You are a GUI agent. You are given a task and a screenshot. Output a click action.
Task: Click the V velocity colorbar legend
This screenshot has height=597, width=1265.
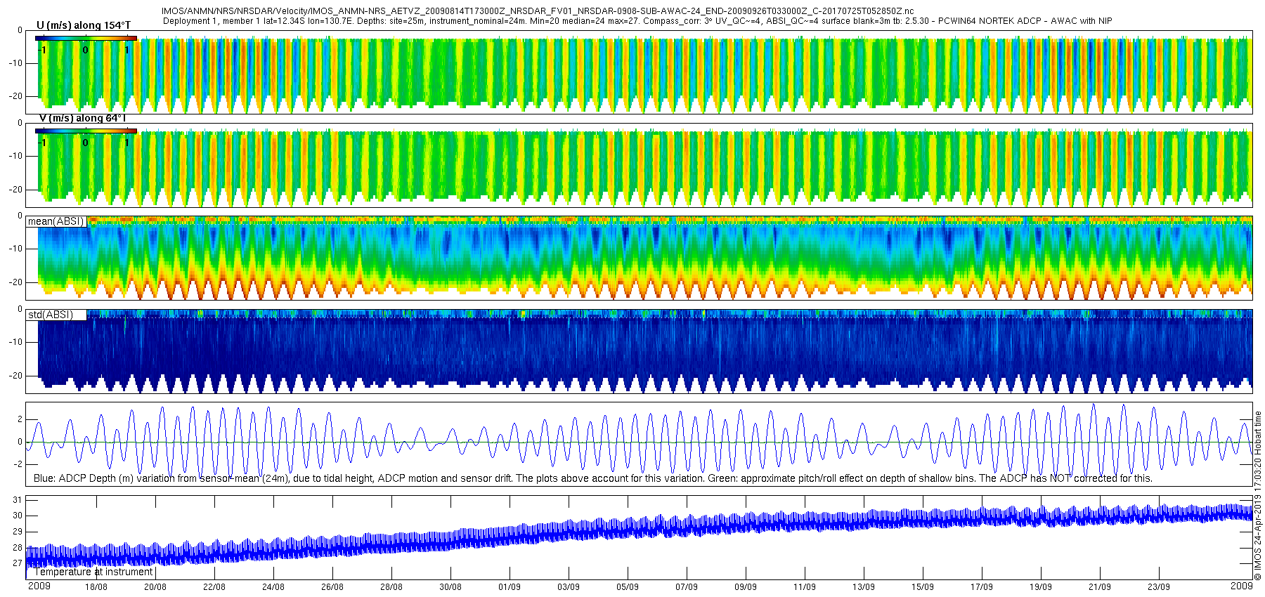click(x=86, y=131)
